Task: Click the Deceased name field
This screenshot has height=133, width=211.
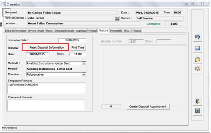Action: pos(72,13)
